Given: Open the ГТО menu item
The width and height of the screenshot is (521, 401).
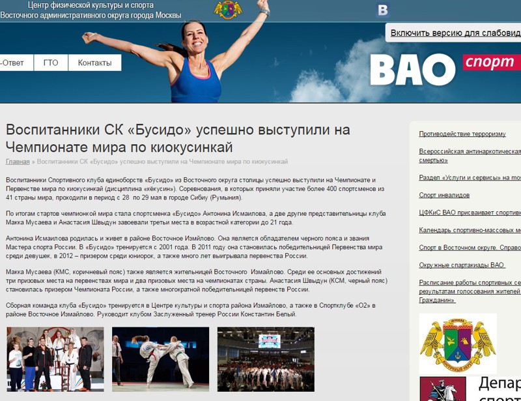Looking at the screenshot, I should click(x=51, y=63).
